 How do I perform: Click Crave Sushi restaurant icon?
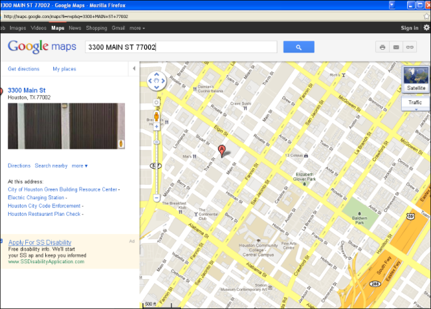(245, 108)
